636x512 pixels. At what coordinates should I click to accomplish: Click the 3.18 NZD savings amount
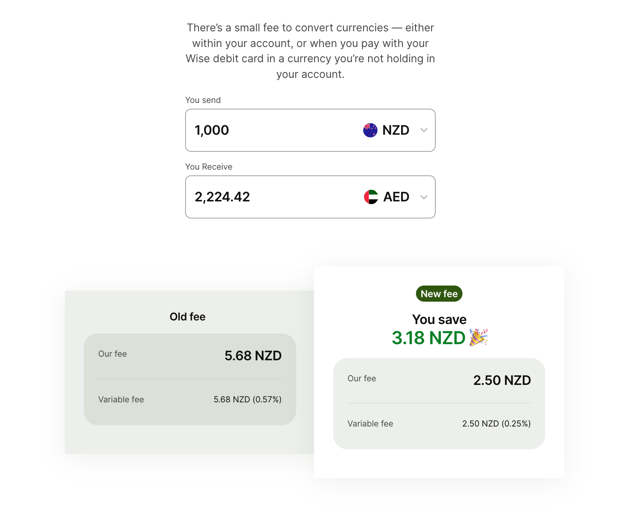pyautogui.click(x=428, y=338)
